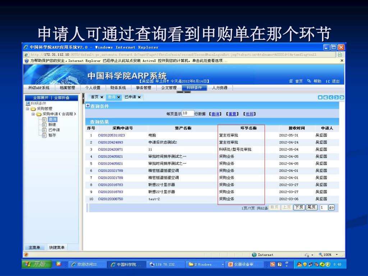Close the 已申请 tab using X icon
Screen dimensions: 368x276
pos(139,97)
